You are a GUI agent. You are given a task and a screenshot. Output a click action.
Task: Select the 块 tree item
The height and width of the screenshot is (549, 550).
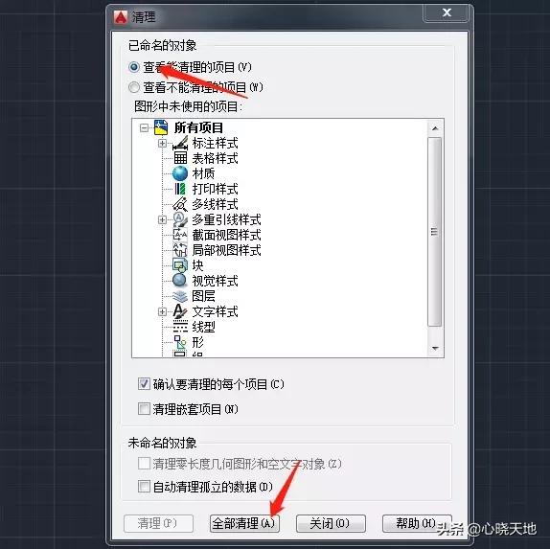tap(197, 265)
